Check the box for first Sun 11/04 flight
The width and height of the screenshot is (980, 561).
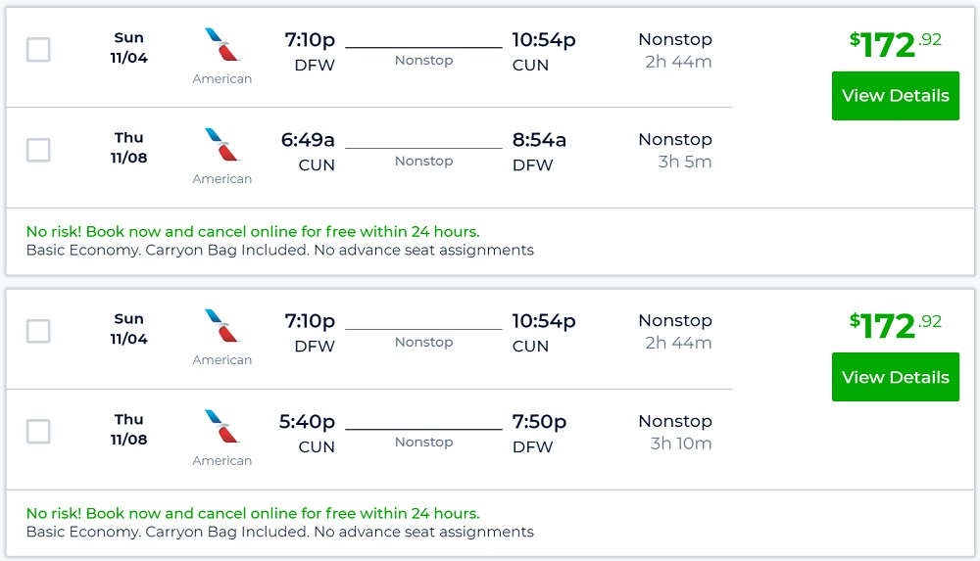click(x=38, y=50)
